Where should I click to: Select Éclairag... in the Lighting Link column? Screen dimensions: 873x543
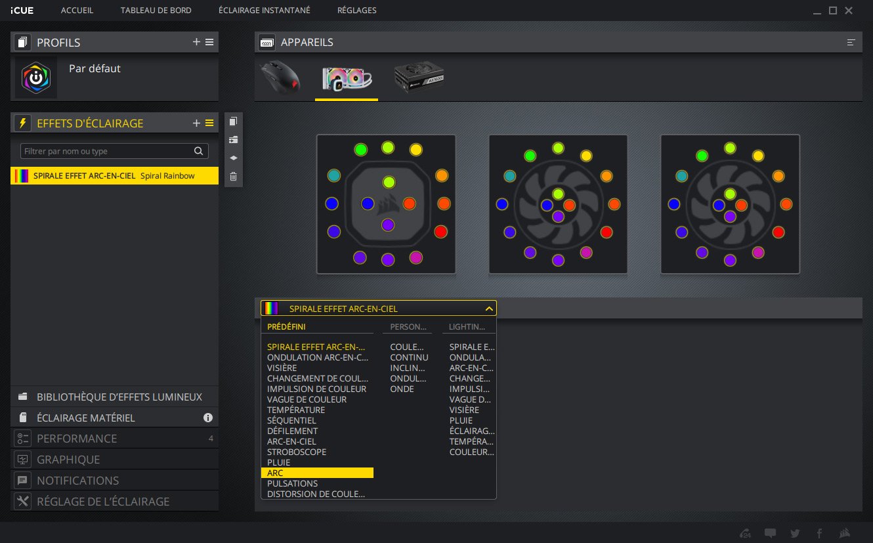point(472,431)
